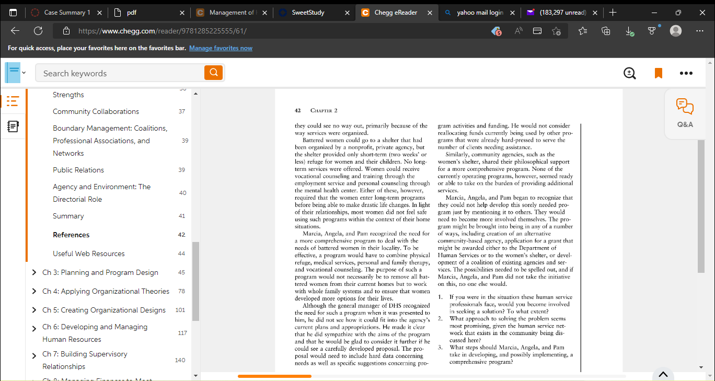Screen dimensions: 715x381
Task: Click the orange search button
Action: [213, 73]
